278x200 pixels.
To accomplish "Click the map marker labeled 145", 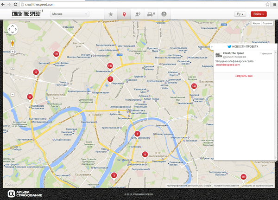I will click(x=194, y=86).
